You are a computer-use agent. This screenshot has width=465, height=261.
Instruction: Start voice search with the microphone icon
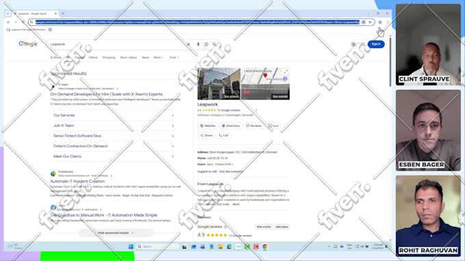coord(198,44)
